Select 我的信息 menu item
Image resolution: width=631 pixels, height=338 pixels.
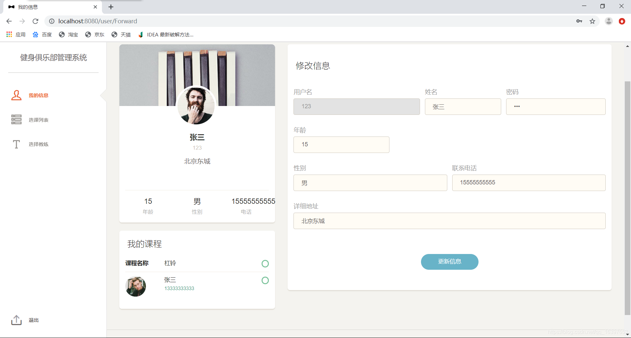point(38,95)
